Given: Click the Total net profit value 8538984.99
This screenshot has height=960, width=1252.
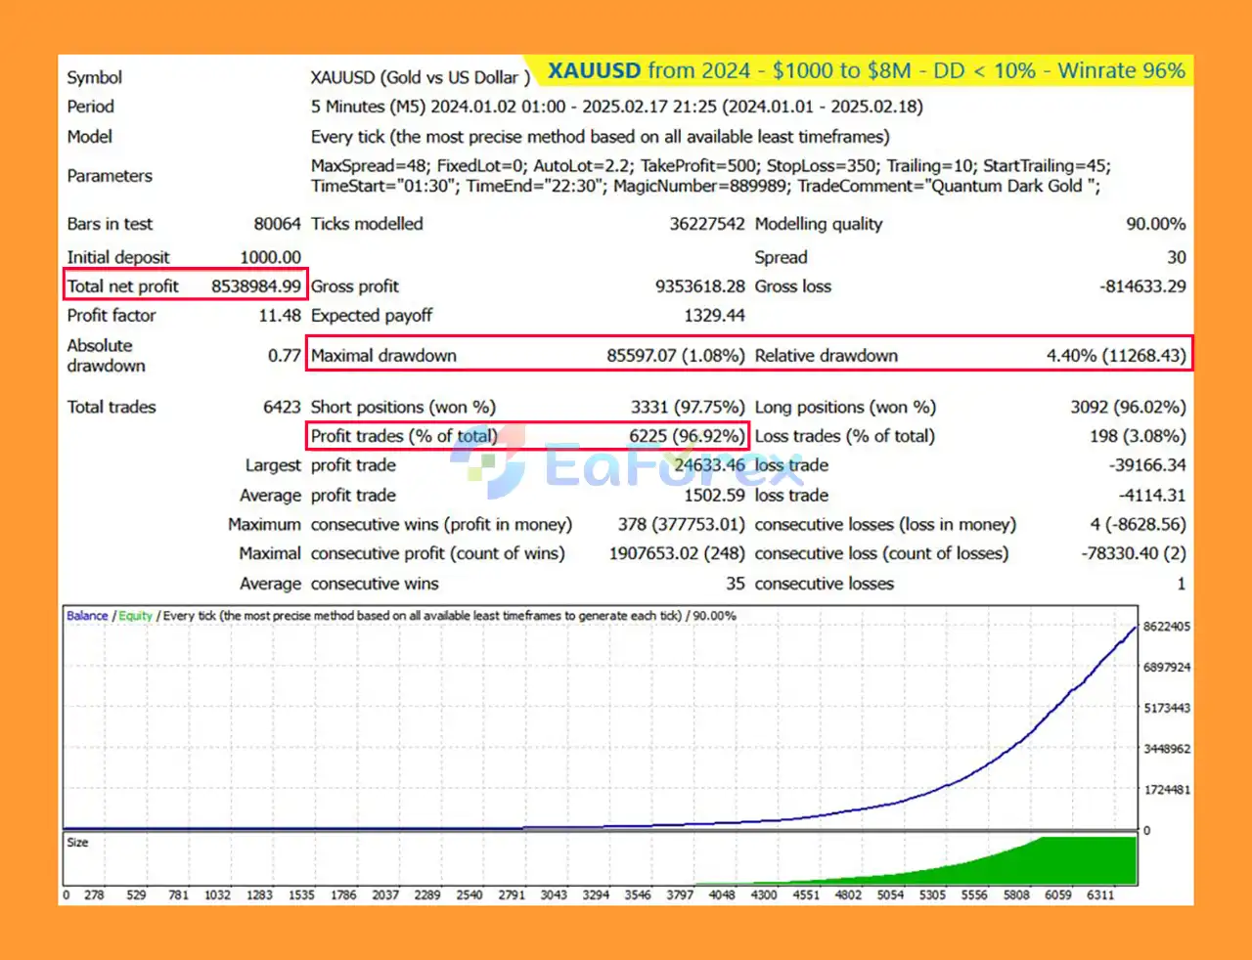Looking at the screenshot, I should point(256,286).
